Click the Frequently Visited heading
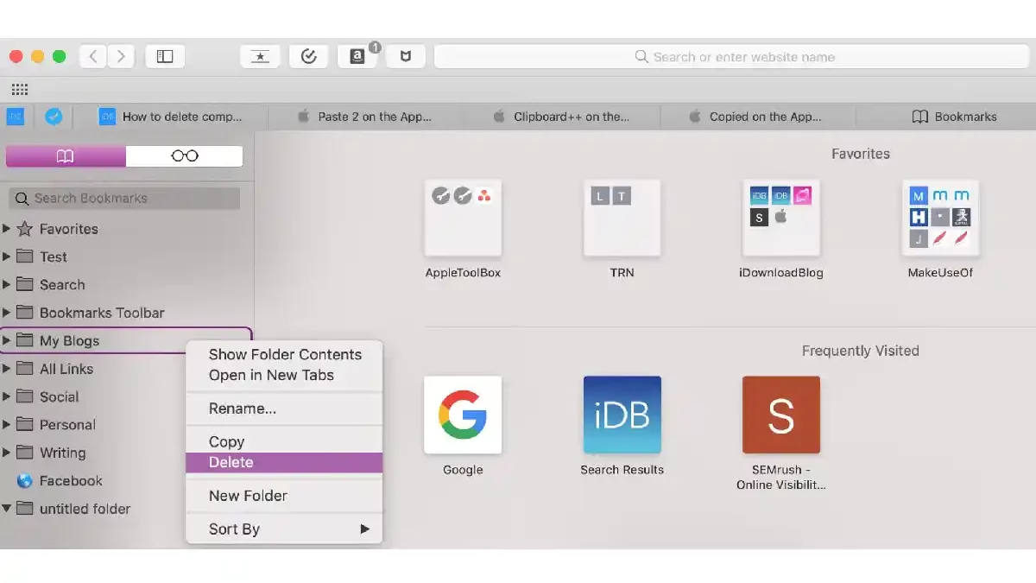The image size is (1036, 583). 860,351
